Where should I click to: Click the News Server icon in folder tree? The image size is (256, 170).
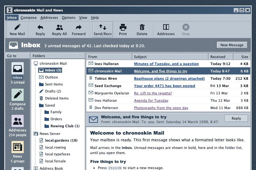pos(36,134)
